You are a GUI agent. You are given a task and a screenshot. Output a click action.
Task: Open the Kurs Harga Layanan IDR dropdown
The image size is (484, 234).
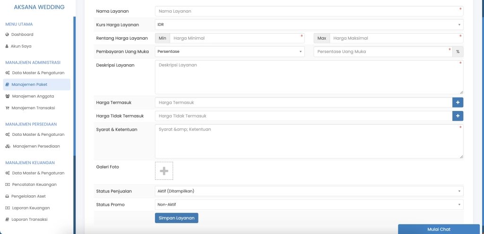click(309, 25)
